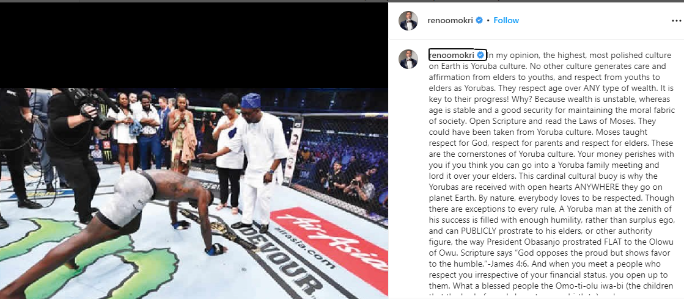Screen dimensions: 684x299
Task: Click the verified badge beside the header username
Action: click(x=479, y=21)
